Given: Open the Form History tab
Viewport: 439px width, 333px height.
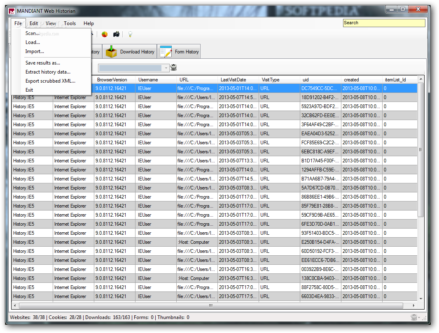Looking at the screenshot, I should 179,52.
